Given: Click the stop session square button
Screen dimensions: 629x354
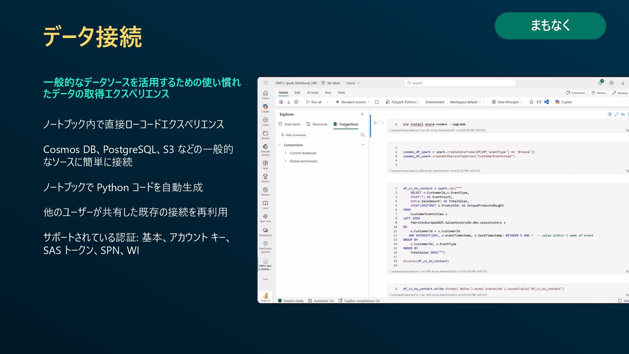Looking at the screenshot, I should tap(377, 102).
